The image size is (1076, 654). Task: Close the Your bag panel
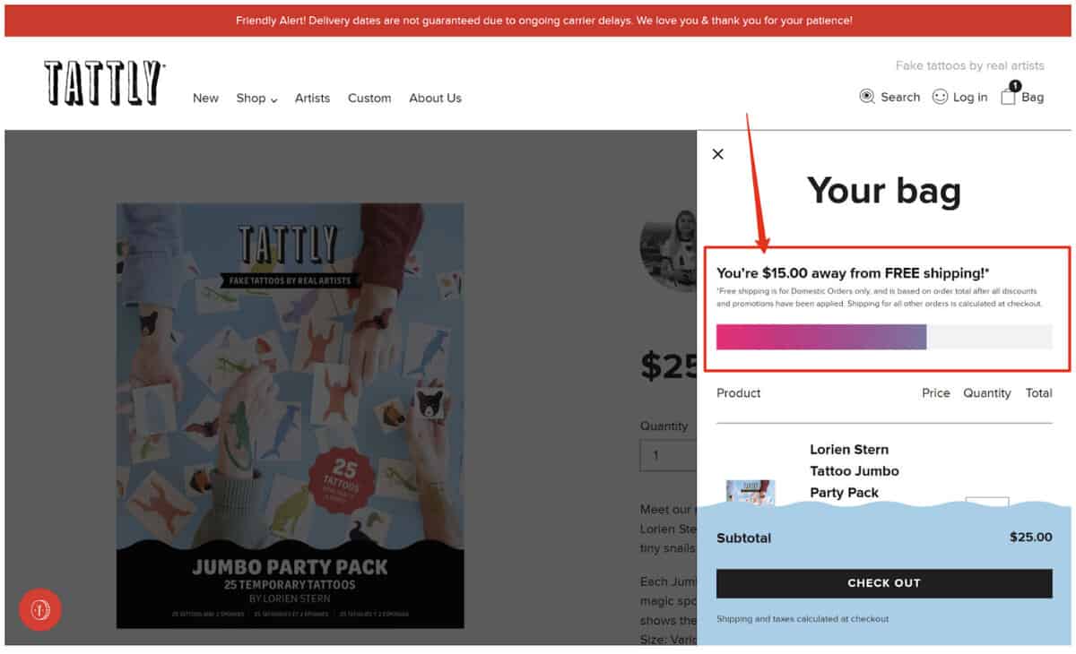[717, 154]
